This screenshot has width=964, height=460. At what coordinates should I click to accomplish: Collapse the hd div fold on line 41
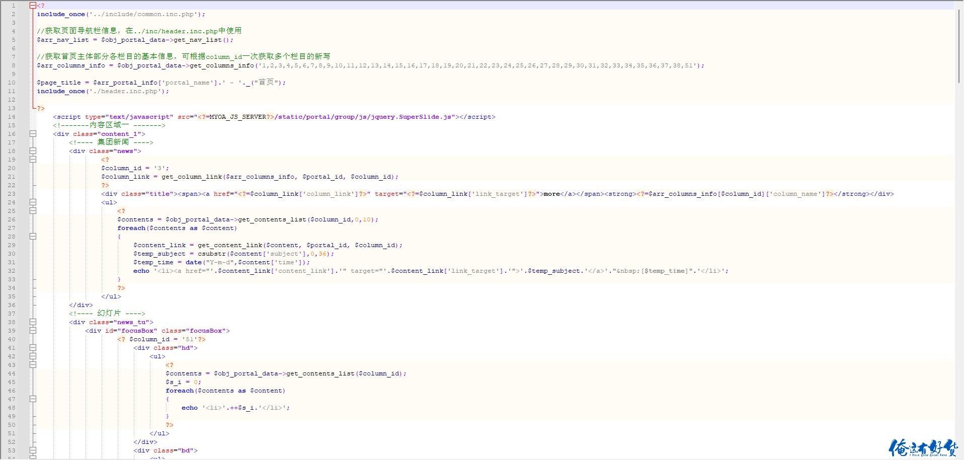pyautogui.click(x=33, y=348)
